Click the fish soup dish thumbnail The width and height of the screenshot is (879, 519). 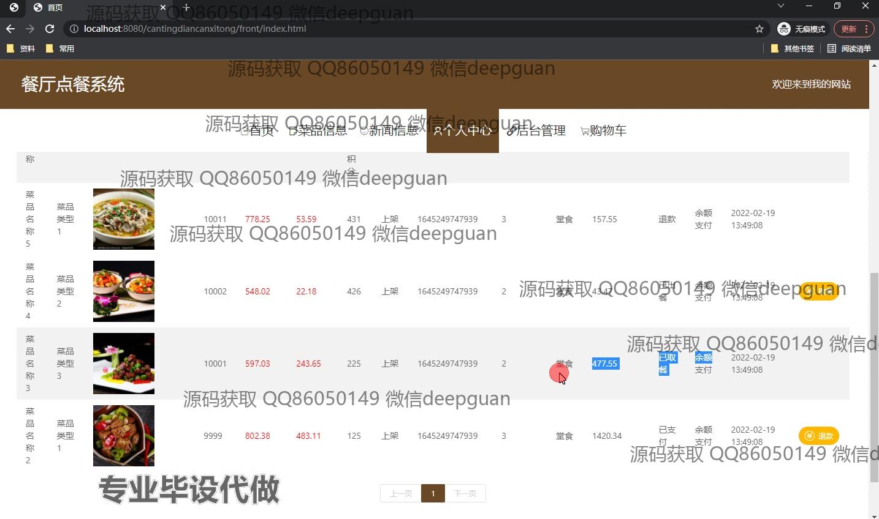[124, 219]
